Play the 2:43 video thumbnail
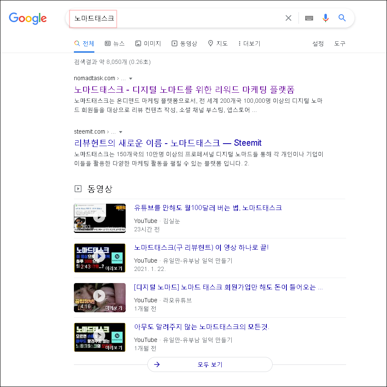387x387 pixels. (x=100, y=258)
